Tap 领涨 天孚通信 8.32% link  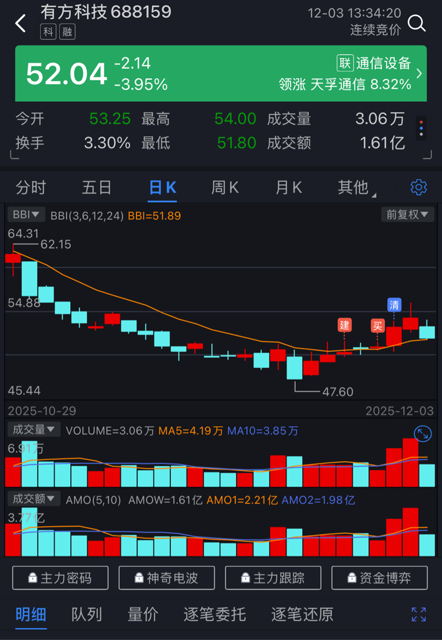tap(345, 85)
